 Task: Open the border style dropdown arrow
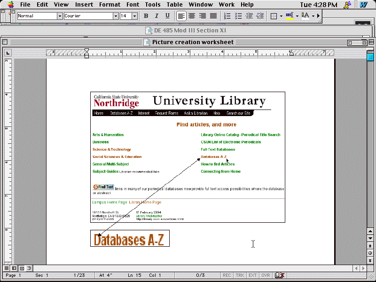click(281, 16)
